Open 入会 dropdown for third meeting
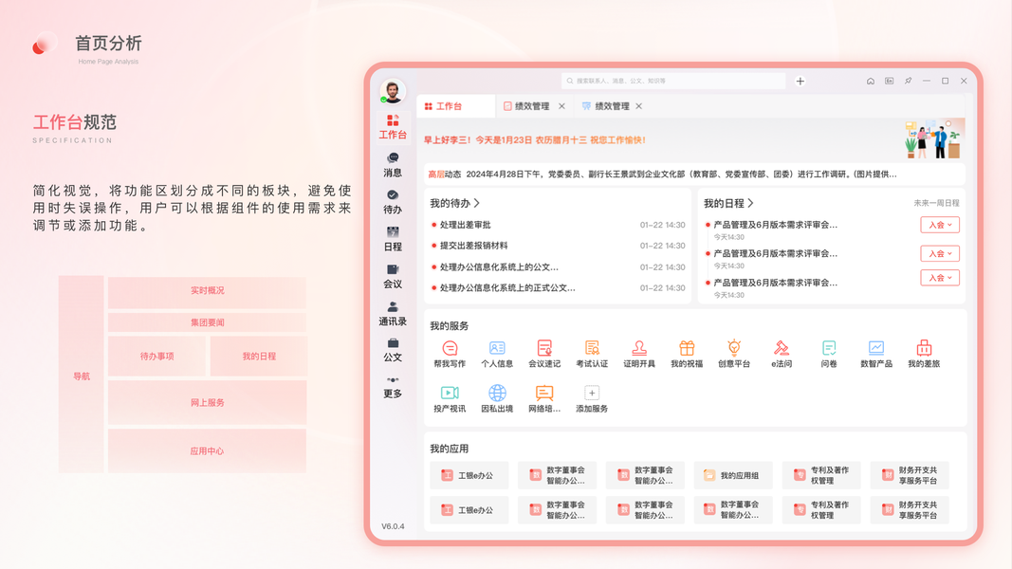This screenshot has height=569, width=1012. 940,278
